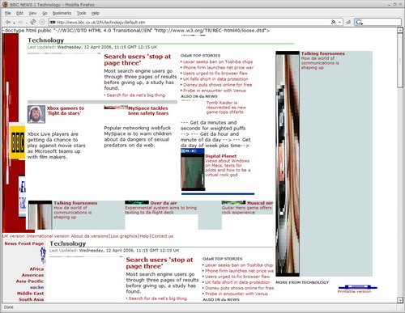405x313 pixels.
Task: Click the Google search engine icon
Action: point(359,22)
